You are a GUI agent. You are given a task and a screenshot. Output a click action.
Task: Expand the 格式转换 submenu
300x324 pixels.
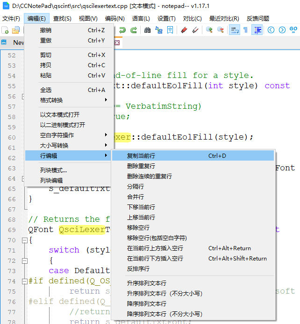pyautogui.click(x=69, y=100)
